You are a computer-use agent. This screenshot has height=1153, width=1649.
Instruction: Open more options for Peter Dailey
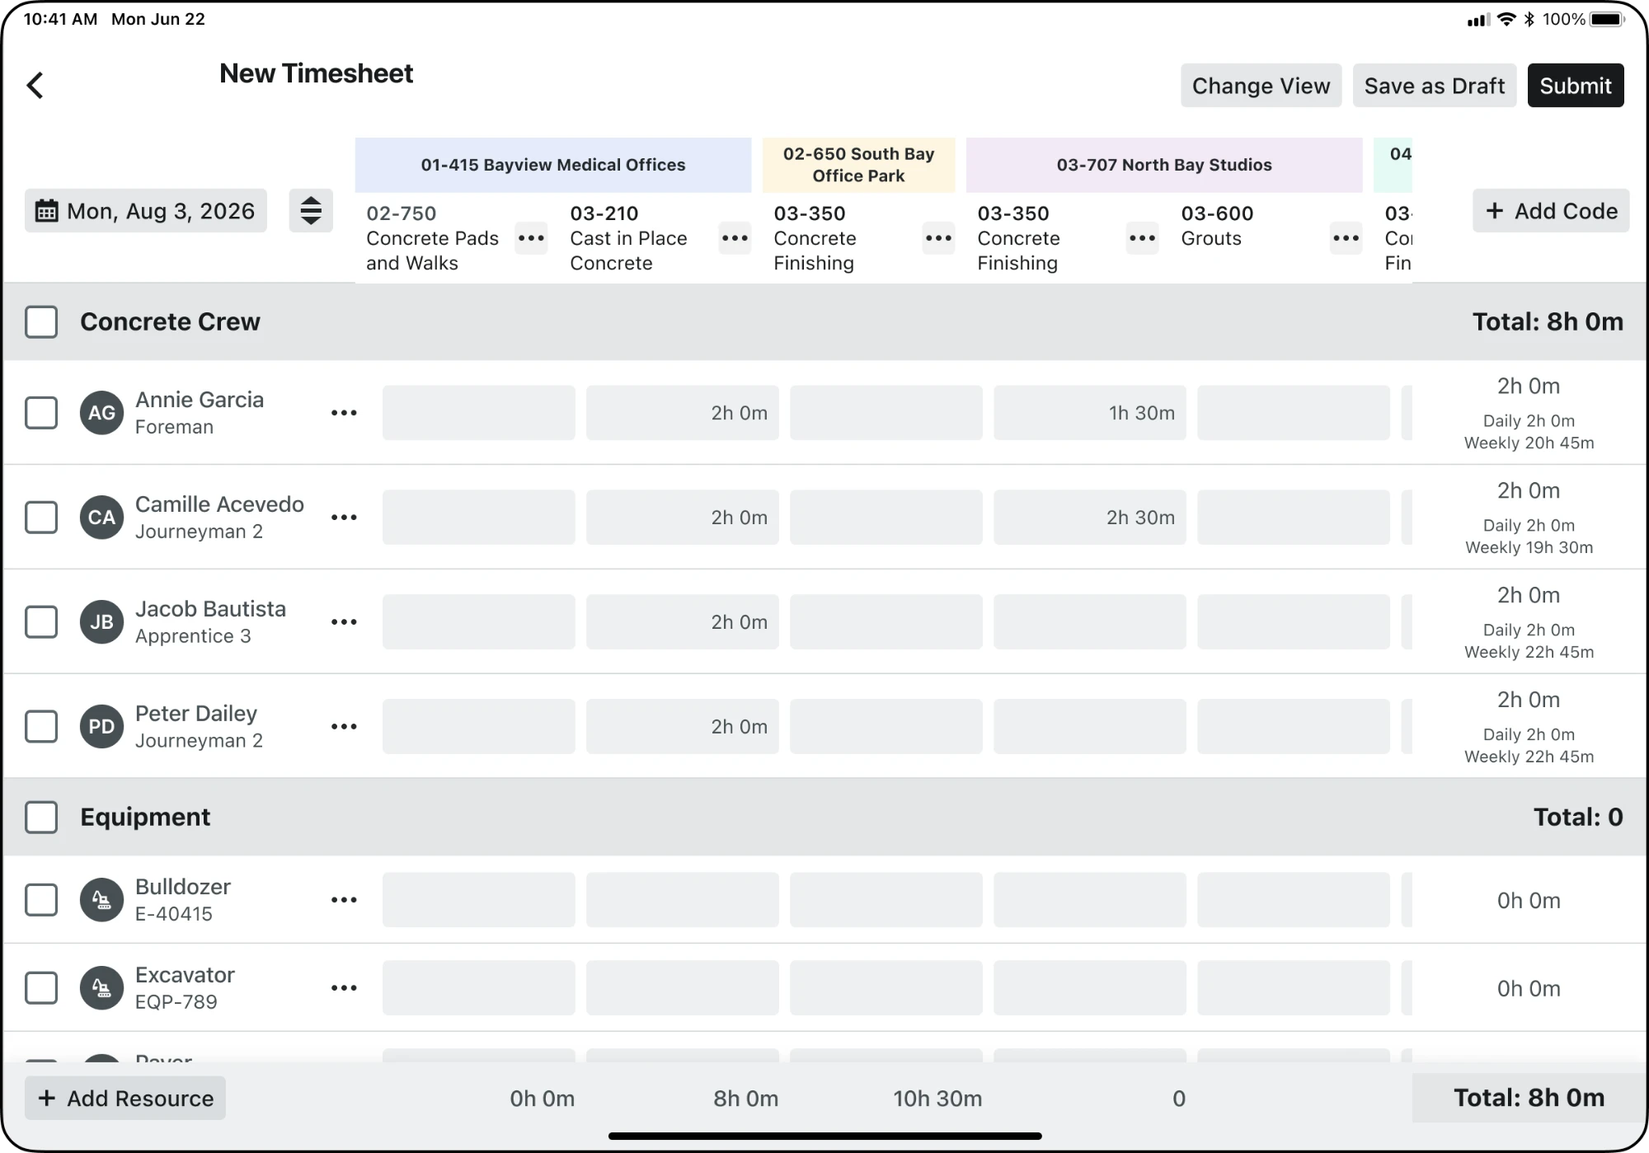point(344,727)
